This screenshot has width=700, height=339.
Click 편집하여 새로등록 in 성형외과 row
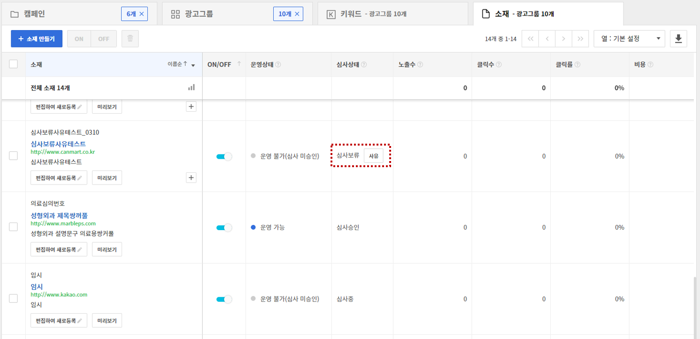(x=59, y=249)
